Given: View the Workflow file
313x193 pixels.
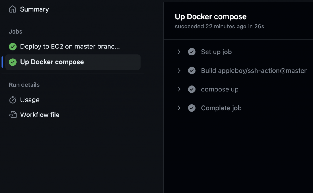Looking at the screenshot, I should 40,115.
